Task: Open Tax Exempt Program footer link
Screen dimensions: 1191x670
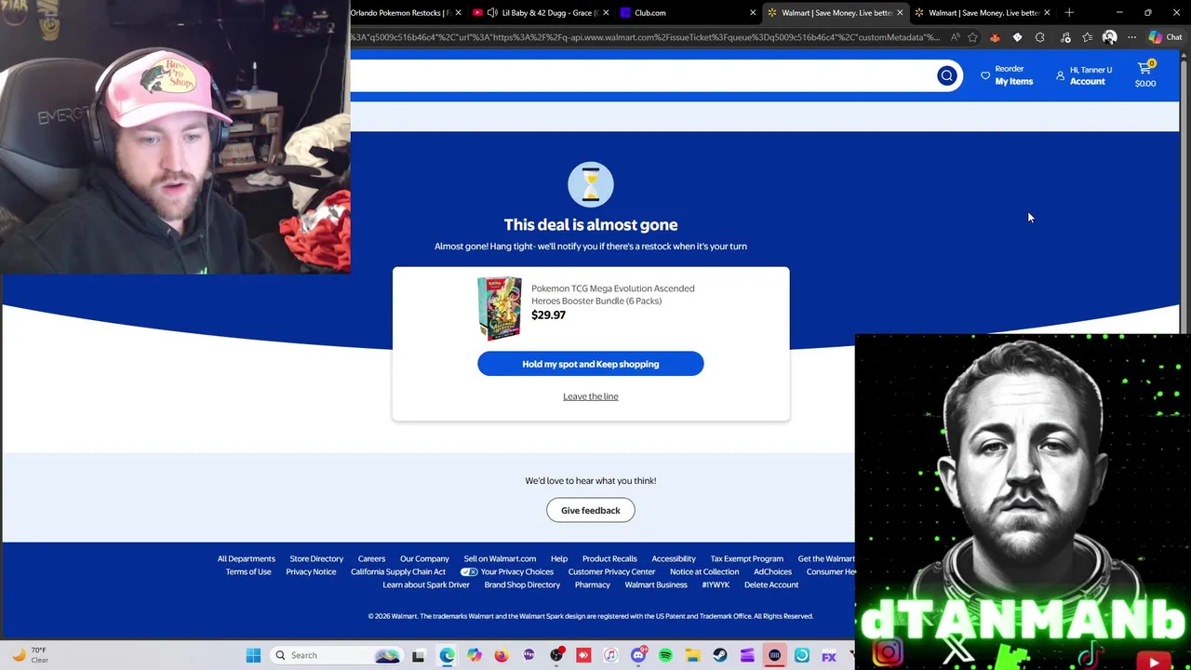Action: coord(747,559)
